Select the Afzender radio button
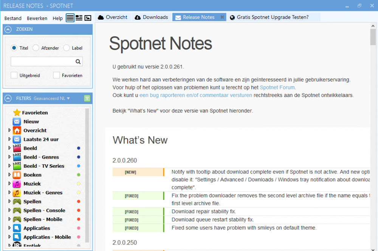 pyautogui.click(x=35, y=48)
